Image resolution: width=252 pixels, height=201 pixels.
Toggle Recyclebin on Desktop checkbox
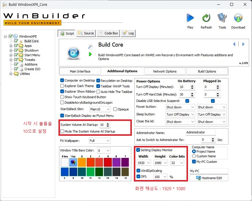coord(98,80)
